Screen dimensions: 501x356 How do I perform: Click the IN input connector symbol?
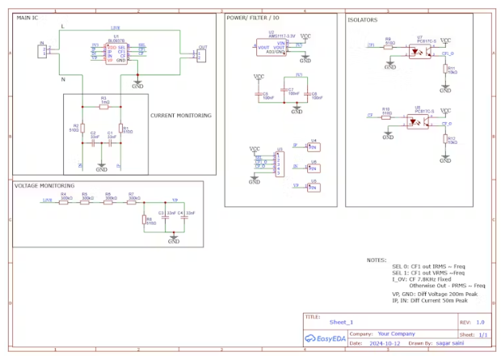coord(41,51)
